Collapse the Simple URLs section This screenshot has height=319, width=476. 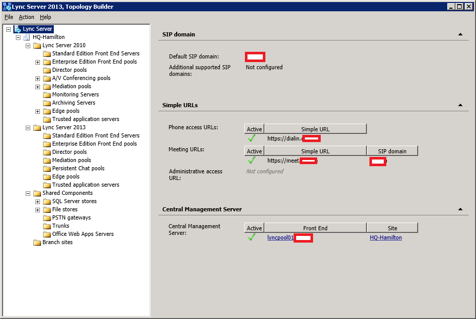click(x=460, y=105)
